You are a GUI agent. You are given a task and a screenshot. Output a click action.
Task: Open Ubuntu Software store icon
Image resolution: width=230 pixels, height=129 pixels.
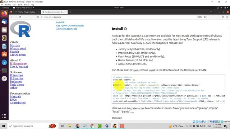point(4,54)
